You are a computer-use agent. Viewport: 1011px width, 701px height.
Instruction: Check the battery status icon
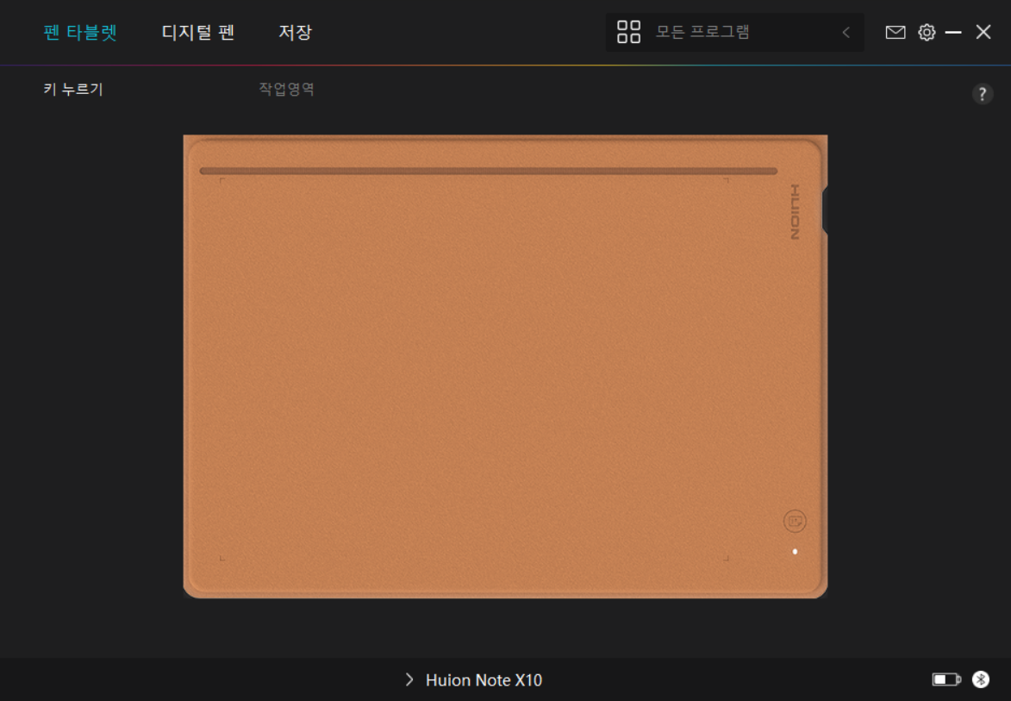click(945, 679)
